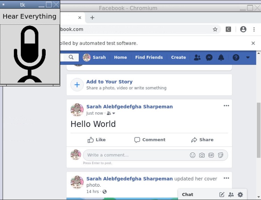This screenshot has height=200, width=261.
Task: Post a GIF in the comment
Action: pos(211,155)
